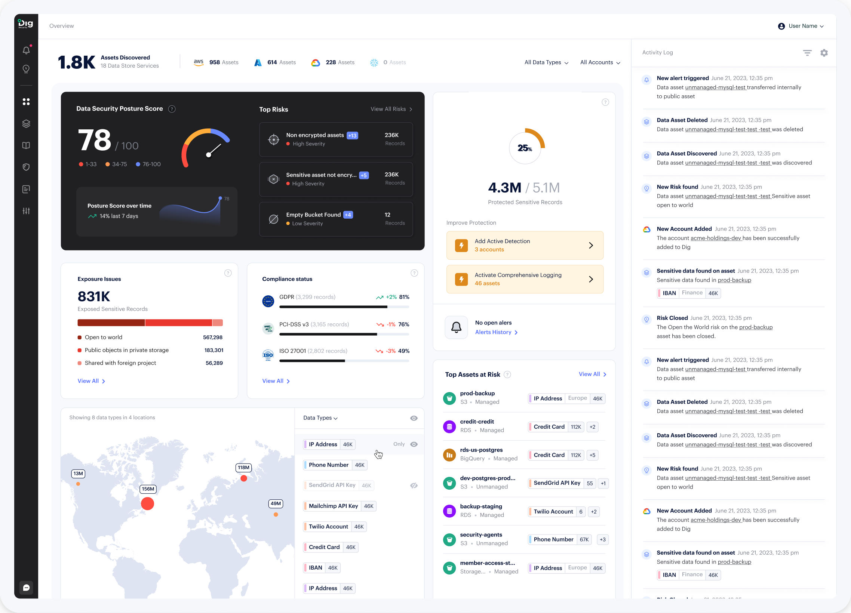Click View All Risks link
Image resolution: width=851 pixels, height=613 pixels.
pyautogui.click(x=391, y=109)
